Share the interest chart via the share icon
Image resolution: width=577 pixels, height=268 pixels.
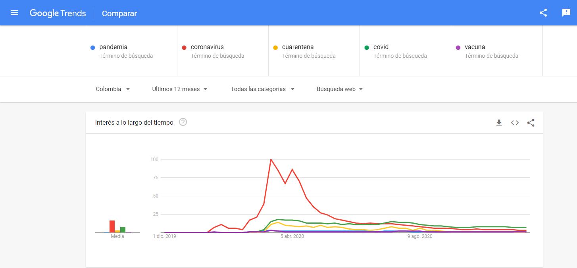[531, 123]
